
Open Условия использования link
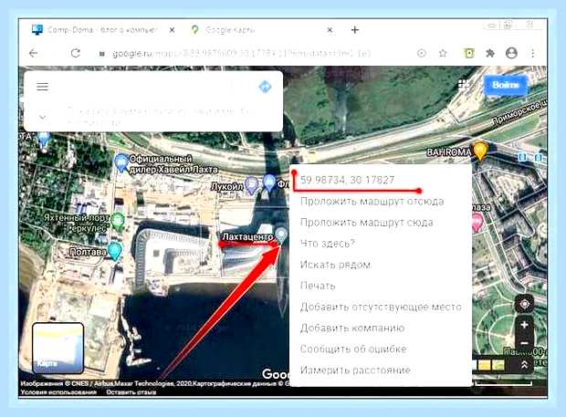tap(58, 392)
